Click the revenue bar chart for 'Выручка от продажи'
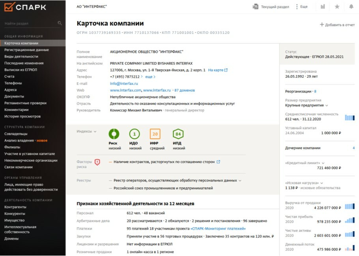The image size is (359, 256). coord(350,207)
